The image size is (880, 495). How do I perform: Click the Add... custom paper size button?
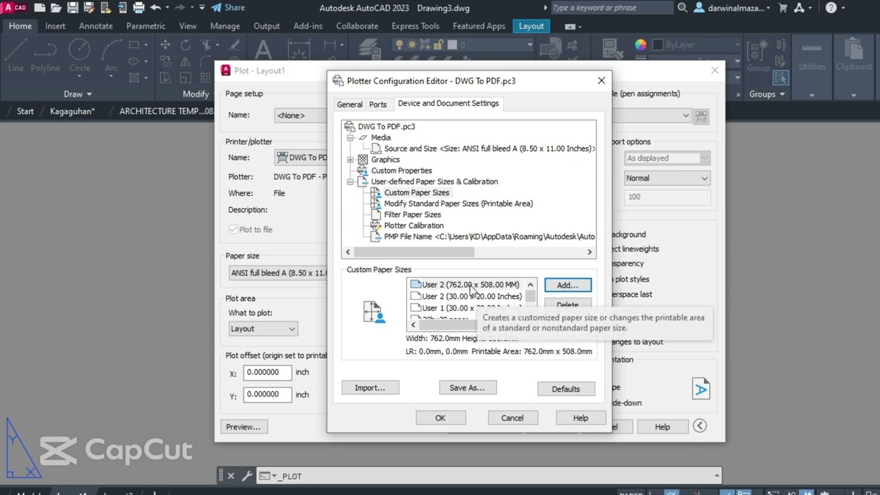[567, 285]
